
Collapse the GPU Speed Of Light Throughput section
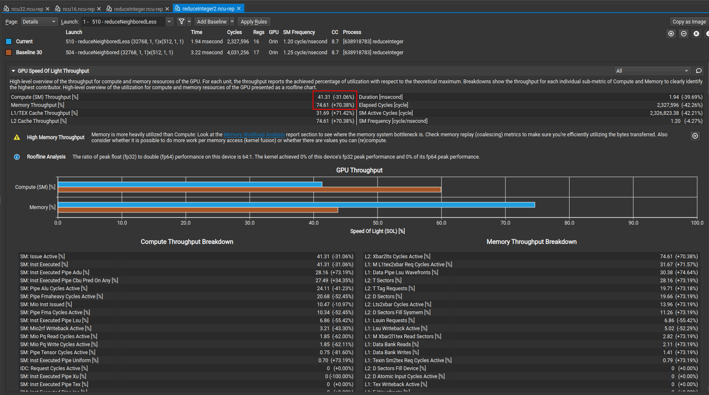click(13, 71)
